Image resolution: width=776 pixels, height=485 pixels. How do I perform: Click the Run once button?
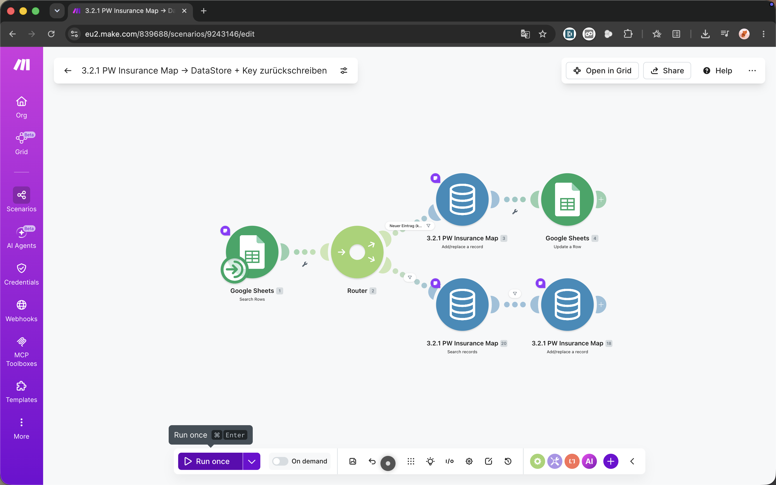coord(210,461)
